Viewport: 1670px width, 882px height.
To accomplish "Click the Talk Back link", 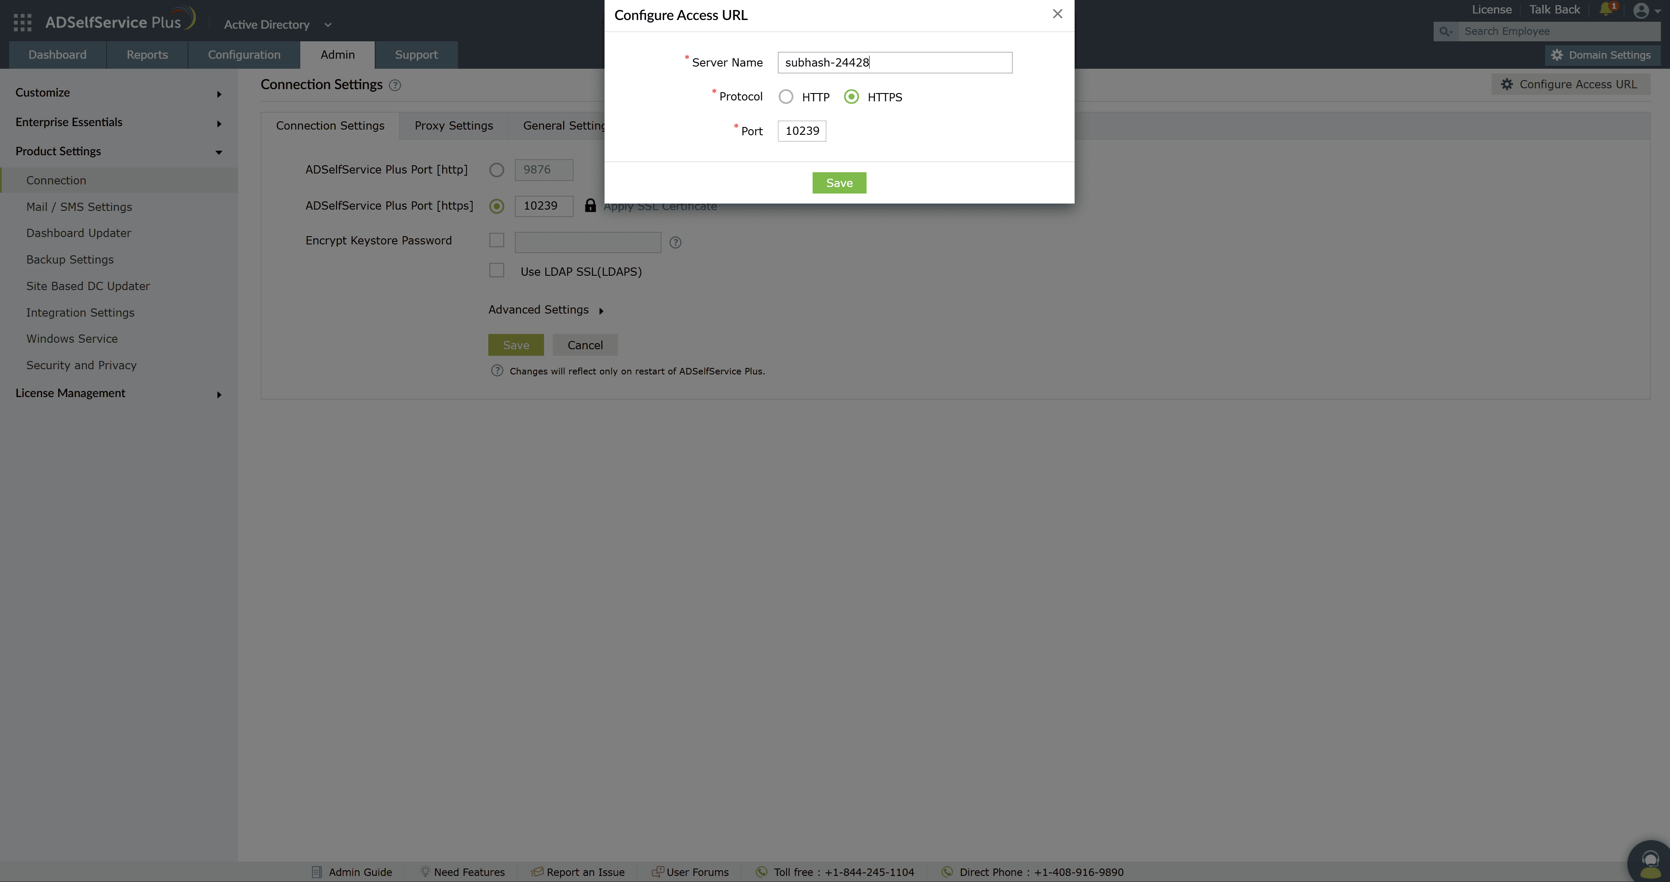I will (x=1554, y=9).
